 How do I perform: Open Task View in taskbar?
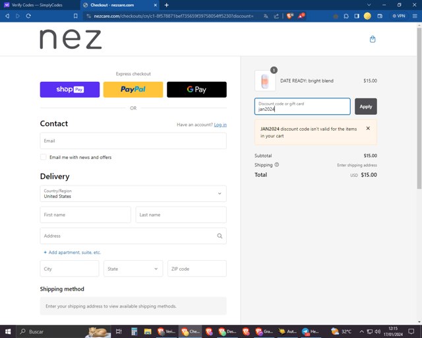[x=119, y=331]
